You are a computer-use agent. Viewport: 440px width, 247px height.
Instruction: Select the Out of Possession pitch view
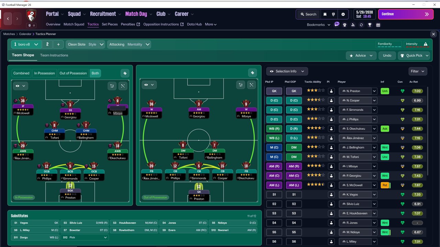[73, 73]
